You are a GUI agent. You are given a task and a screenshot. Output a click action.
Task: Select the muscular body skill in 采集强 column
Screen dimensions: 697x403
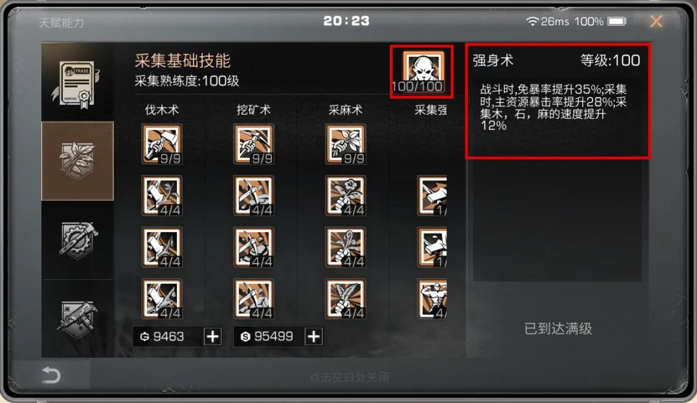432,299
